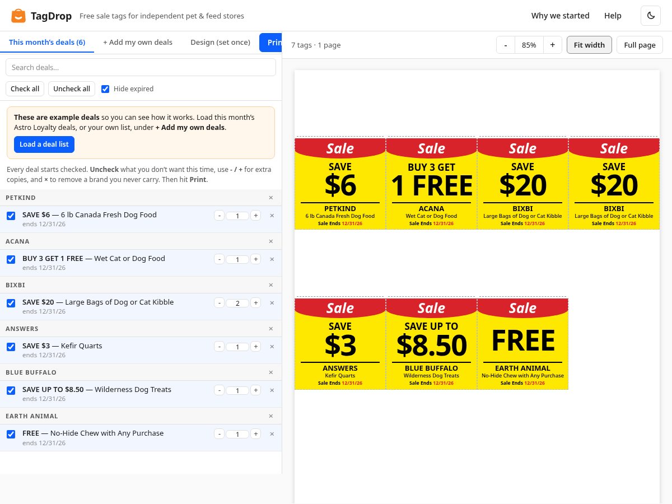Image resolution: width=672 pixels, height=504 pixels.
Task: Select Fit width view
Action: [x=589, y=45]
